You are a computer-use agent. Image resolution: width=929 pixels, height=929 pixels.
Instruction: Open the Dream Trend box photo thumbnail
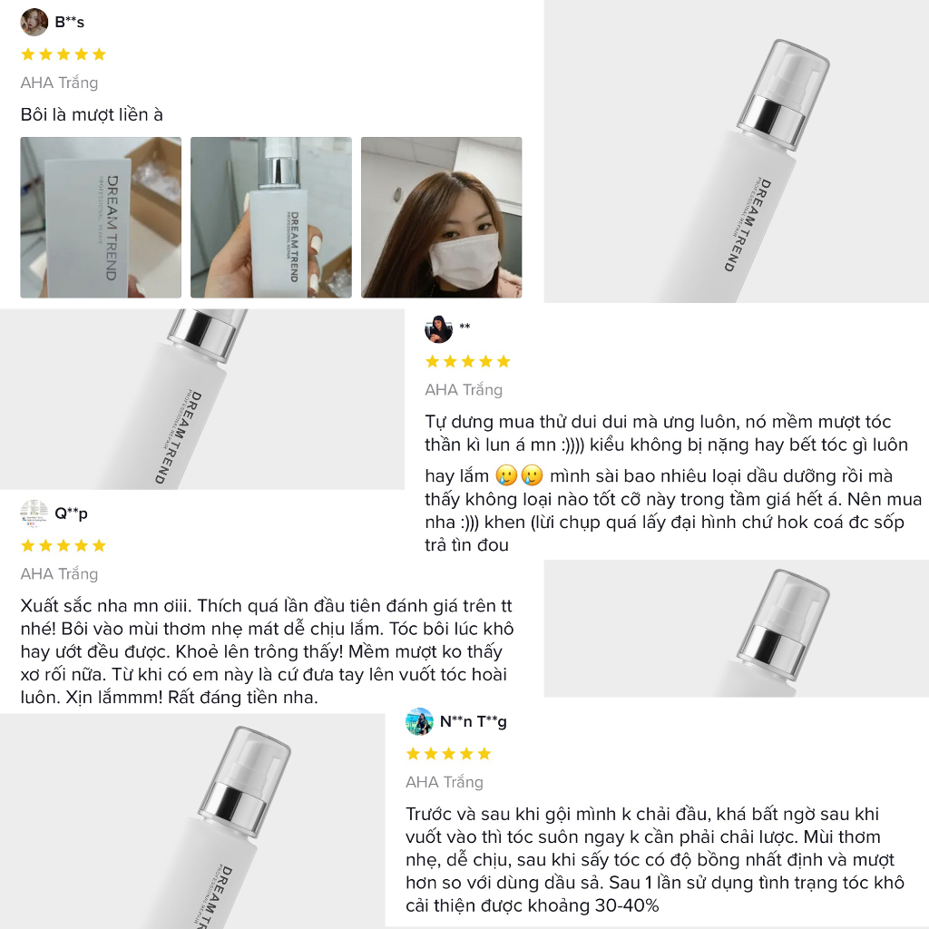click(x=101, y=218)
